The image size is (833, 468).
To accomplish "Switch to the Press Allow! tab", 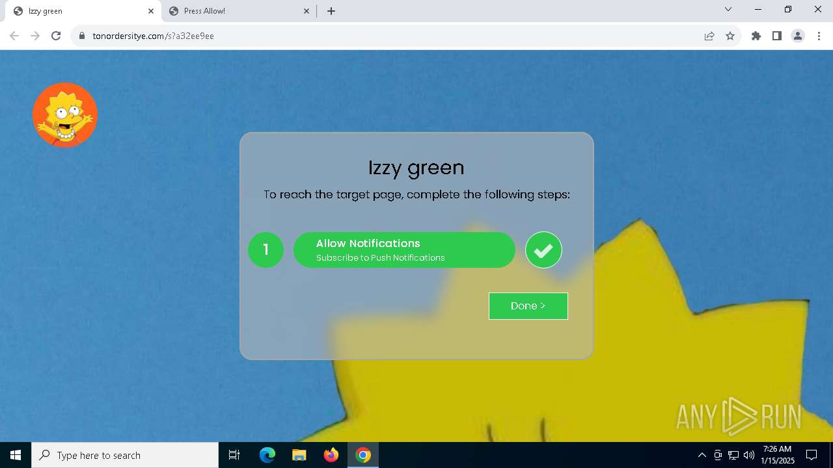I will click(x=238, y=11).
